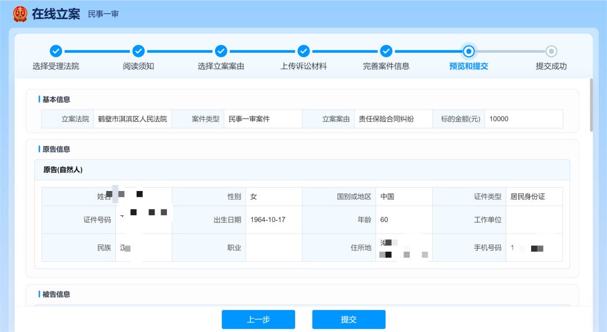
Task: Click the pending 提交成功 step circle
Action: point(551,51)
